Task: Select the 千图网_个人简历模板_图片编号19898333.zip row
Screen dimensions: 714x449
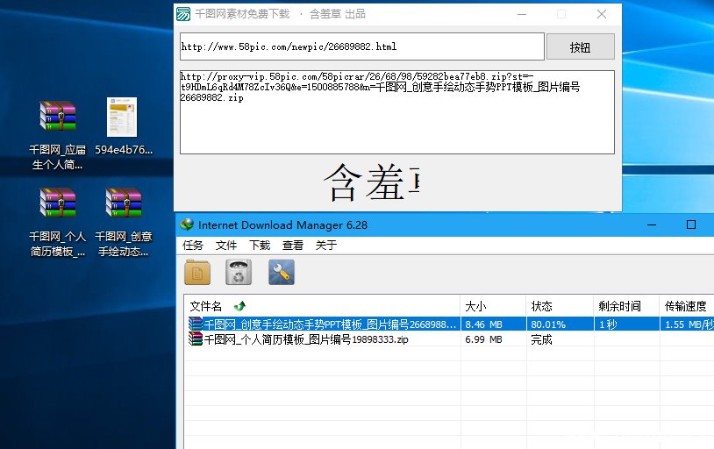Action: 449,339
